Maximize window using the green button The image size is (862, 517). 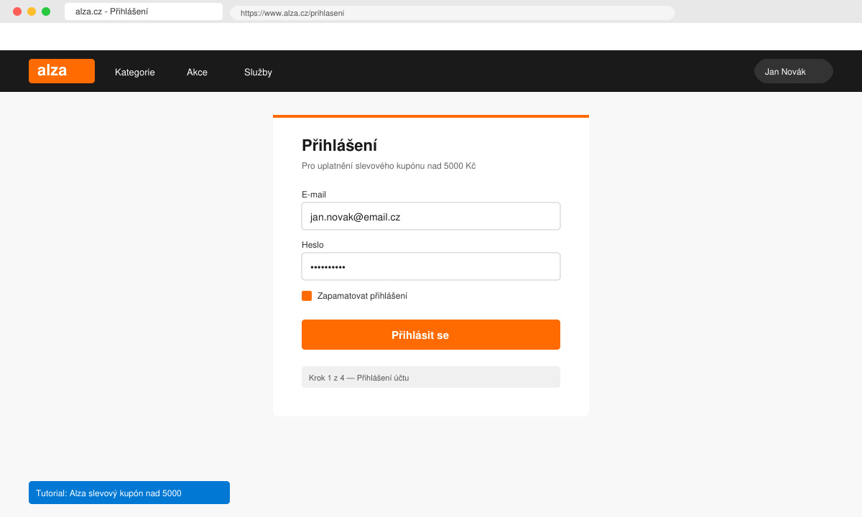click(x=46, y=11)
